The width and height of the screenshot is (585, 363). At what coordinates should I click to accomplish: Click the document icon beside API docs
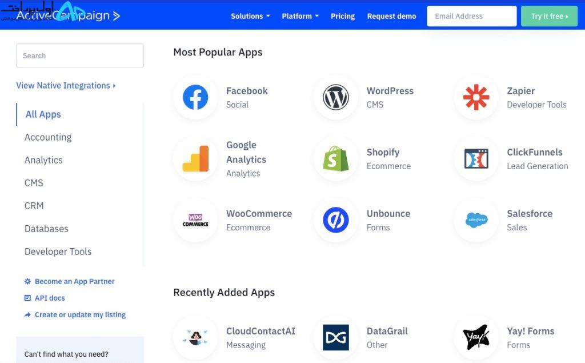coord(27,298)
